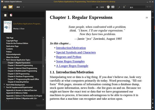Increase text size with large 'a'
The width and height of the screenshot is (155, 110).
click(x=124, y=7)
